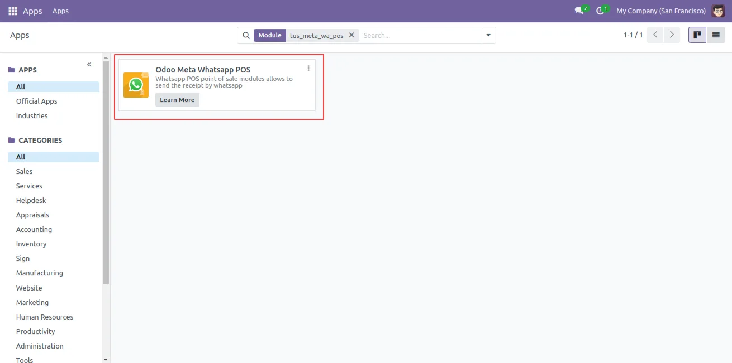Remove the tus_meta_wa_pos filter facet

pos(351,35)
